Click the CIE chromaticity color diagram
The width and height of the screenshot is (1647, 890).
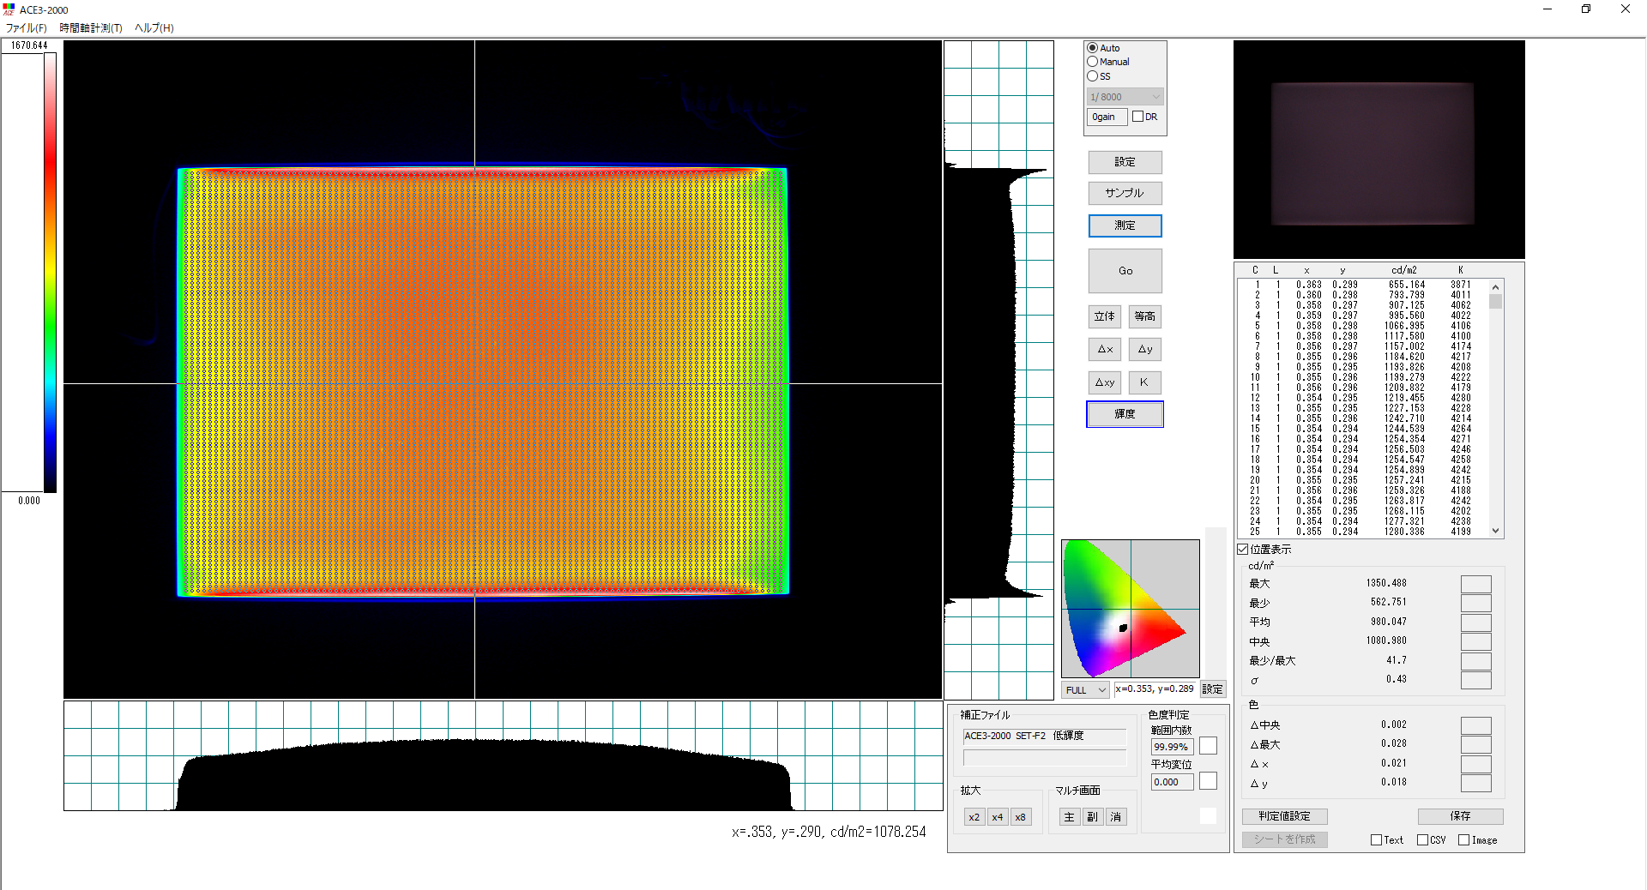click(x=1130, y=609)
